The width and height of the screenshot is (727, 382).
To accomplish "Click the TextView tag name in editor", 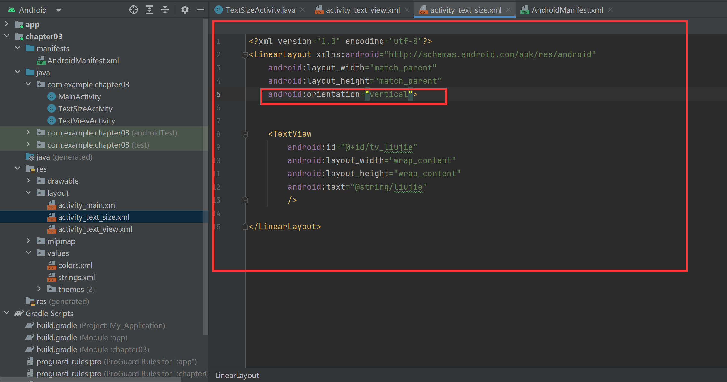I will click(x=292, y=134).
